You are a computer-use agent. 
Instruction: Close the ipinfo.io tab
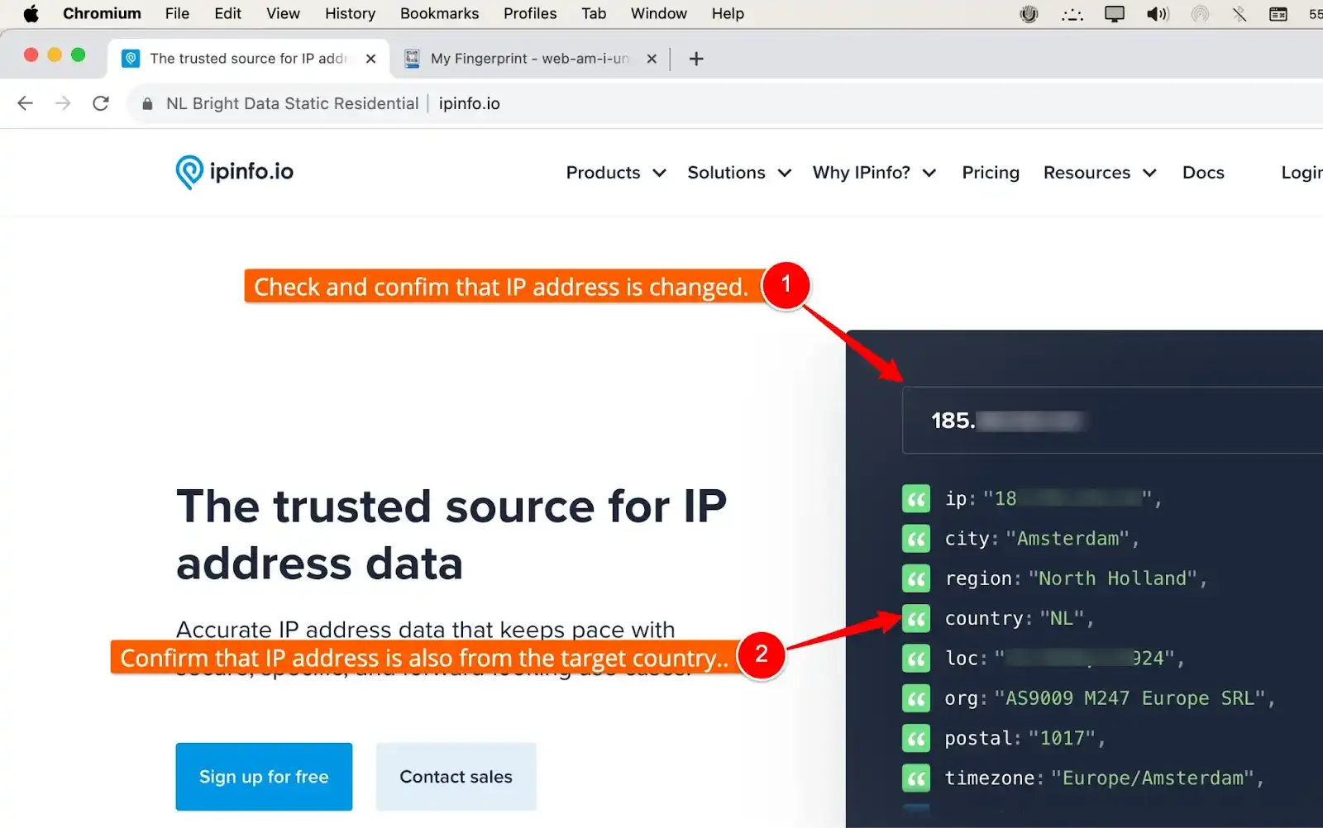tap(370, 59)
